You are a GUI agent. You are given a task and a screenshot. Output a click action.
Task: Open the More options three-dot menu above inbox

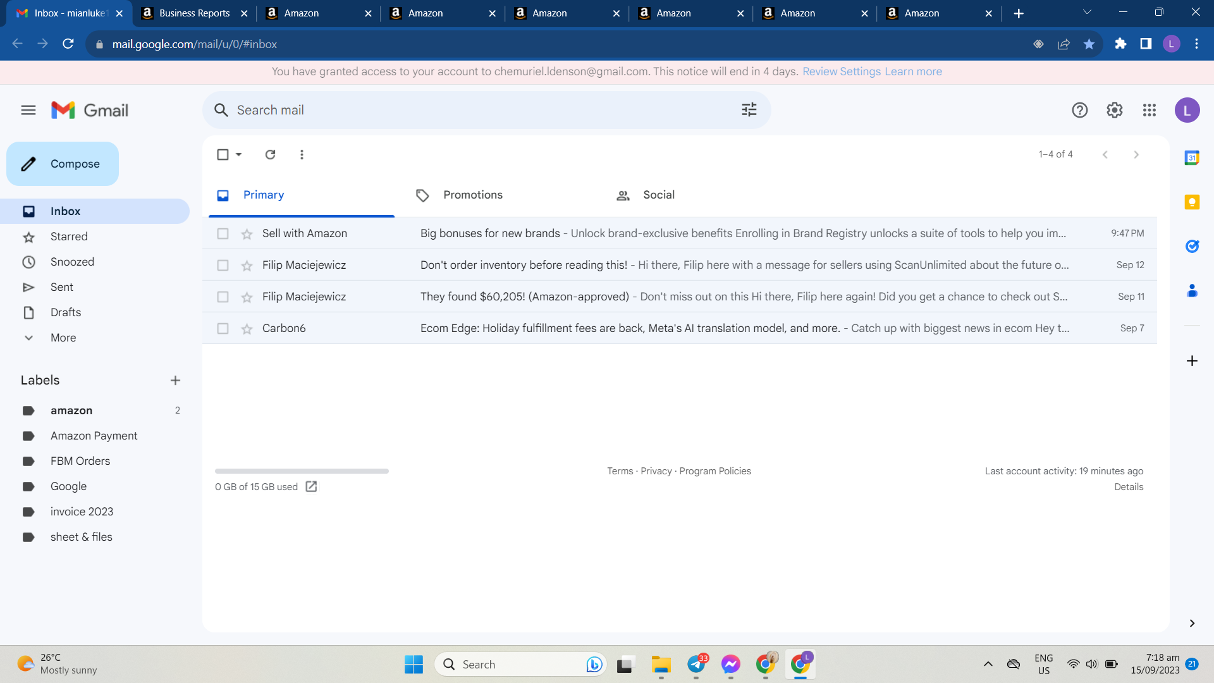pyautogui.click(x=302, y=154)
